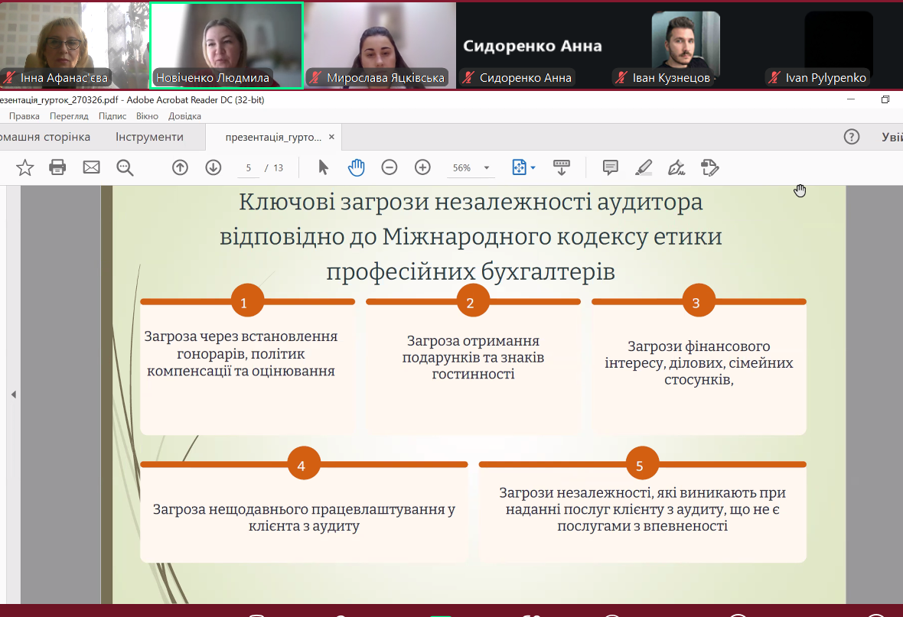The image size is (903, 617).
Task: Open the find text magnifier tool
Action: pyautogui.click(x=125, y=167)
